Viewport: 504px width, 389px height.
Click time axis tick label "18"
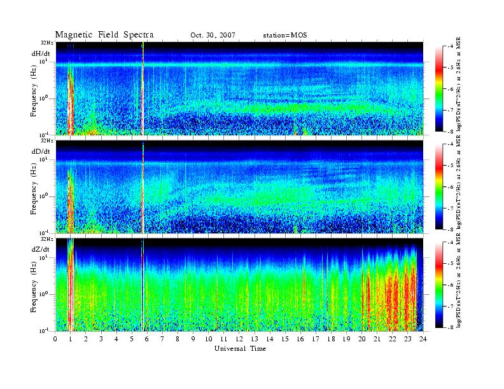(x=331, y=339)
